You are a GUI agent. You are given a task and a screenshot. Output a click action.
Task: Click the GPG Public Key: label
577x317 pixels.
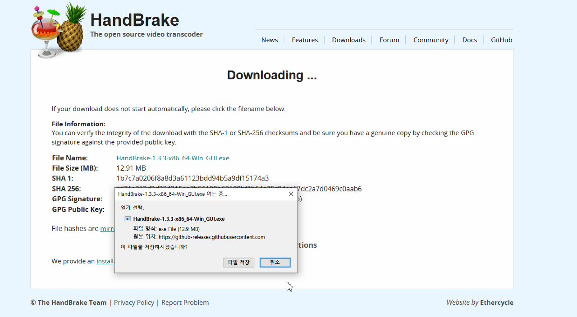(78, 209)
